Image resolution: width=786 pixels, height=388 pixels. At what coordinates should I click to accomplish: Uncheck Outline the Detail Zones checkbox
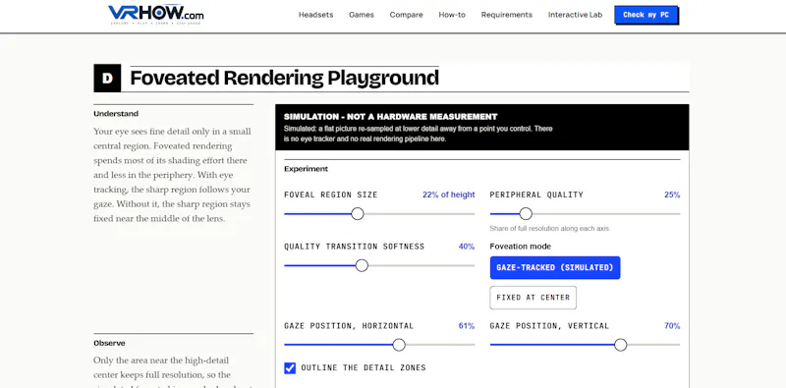coord(290,368)
